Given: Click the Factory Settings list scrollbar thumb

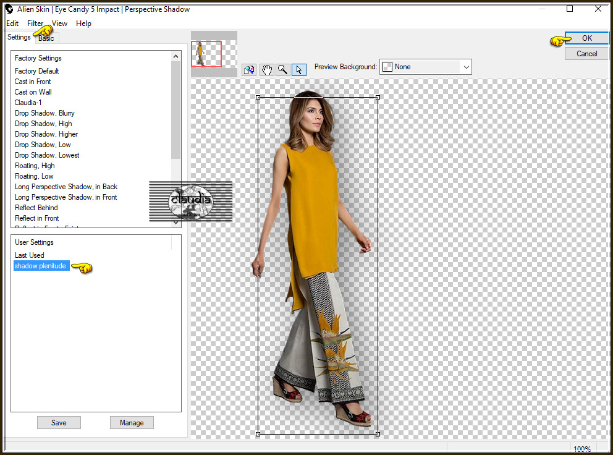Looking at the screenshot, I should pos(176,110).
